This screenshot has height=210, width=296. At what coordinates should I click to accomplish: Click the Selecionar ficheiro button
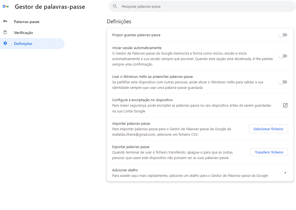coord(268,129)
